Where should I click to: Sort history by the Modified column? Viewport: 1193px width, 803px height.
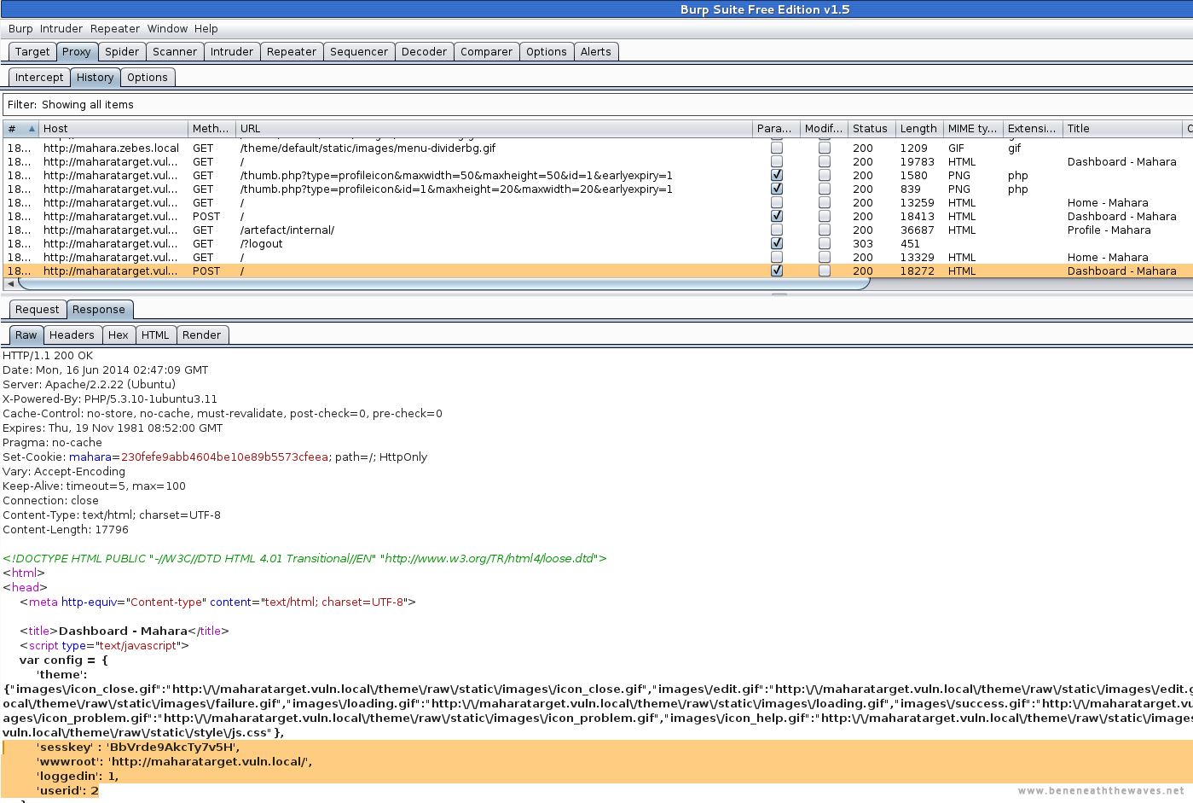click(823, 128)
